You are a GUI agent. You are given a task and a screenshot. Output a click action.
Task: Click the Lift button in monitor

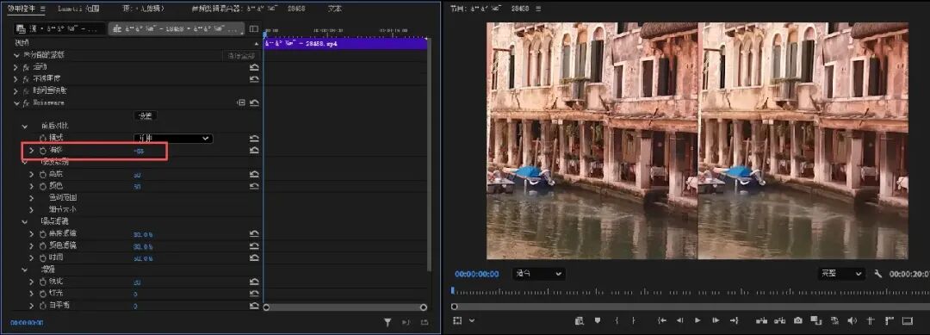(761, 320)
